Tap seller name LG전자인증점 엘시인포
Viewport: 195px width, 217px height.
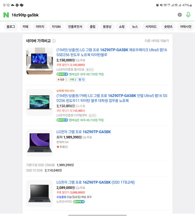(70, 69)
